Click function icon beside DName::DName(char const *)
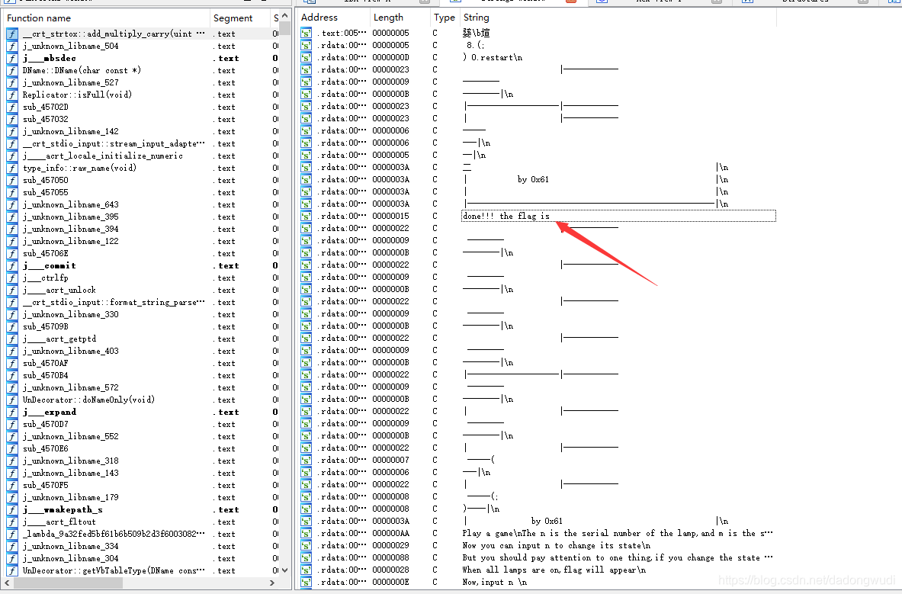The image size is (902, 594). pyautogui.click(x=12, y=71)
